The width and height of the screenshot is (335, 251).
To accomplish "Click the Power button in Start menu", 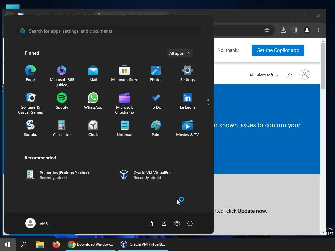I will point(190,223).
